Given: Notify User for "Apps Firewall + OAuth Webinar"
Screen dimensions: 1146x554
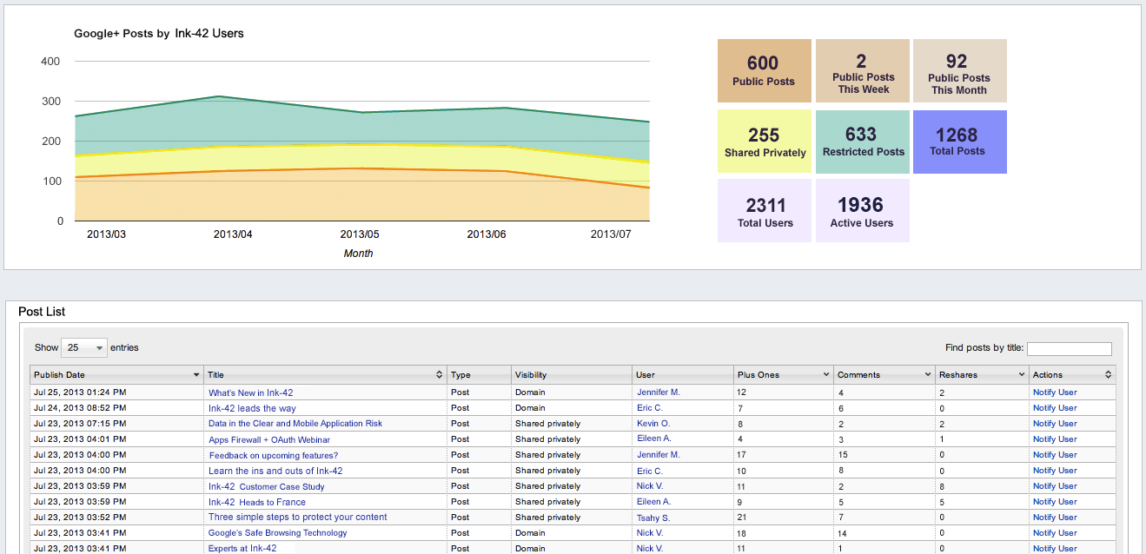Looking at the screenshot, I should 1055,439.
